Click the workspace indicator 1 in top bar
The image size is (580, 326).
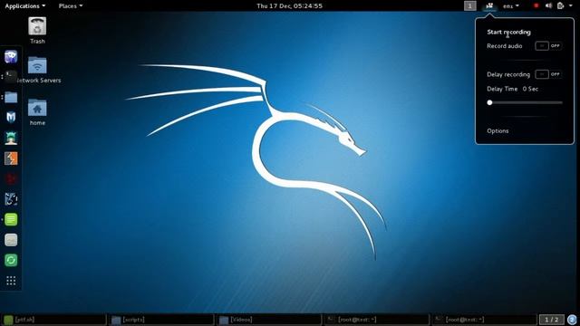pos(470,6)
